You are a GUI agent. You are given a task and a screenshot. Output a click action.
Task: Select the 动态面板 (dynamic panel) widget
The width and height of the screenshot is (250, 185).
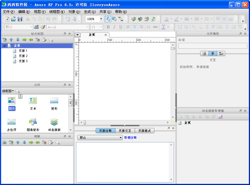[x=54, y=122]
